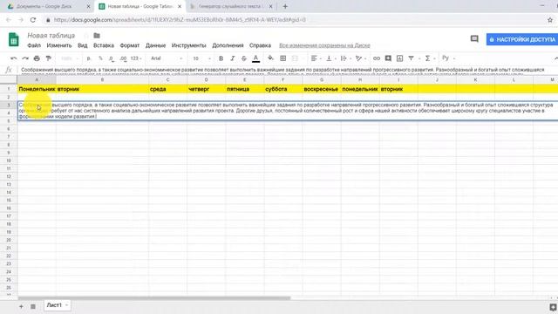Toggle bold formatting
Viewport: 558px width, 314px height.
221,58
